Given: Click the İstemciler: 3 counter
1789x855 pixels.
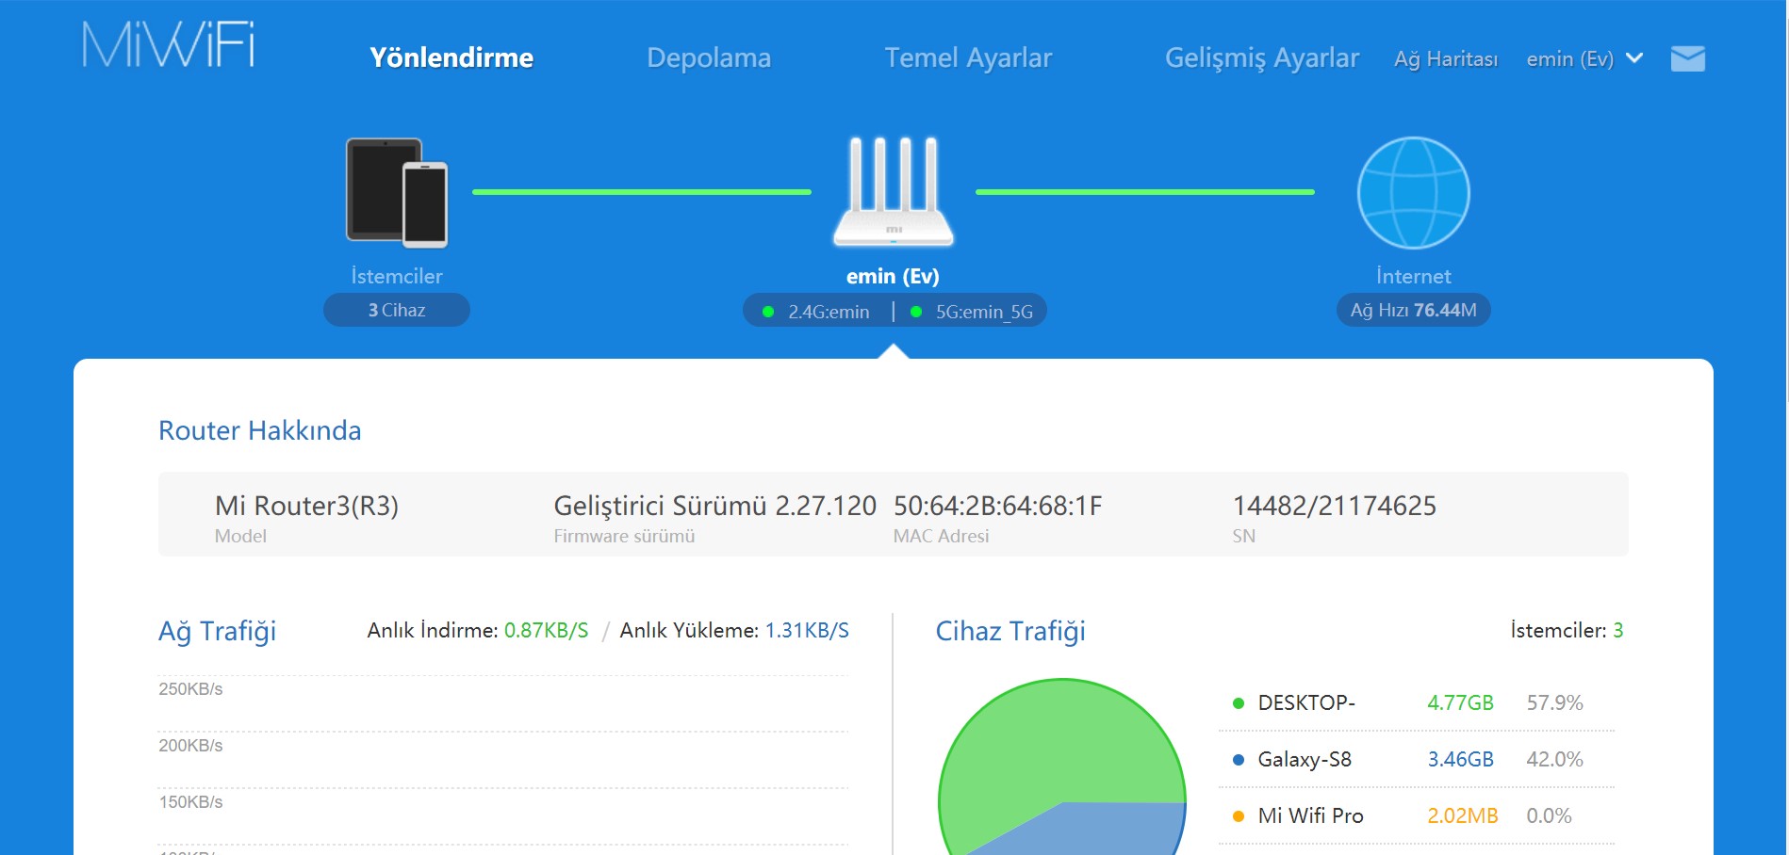Looking at the screenshot, I should coord(1567,630).
